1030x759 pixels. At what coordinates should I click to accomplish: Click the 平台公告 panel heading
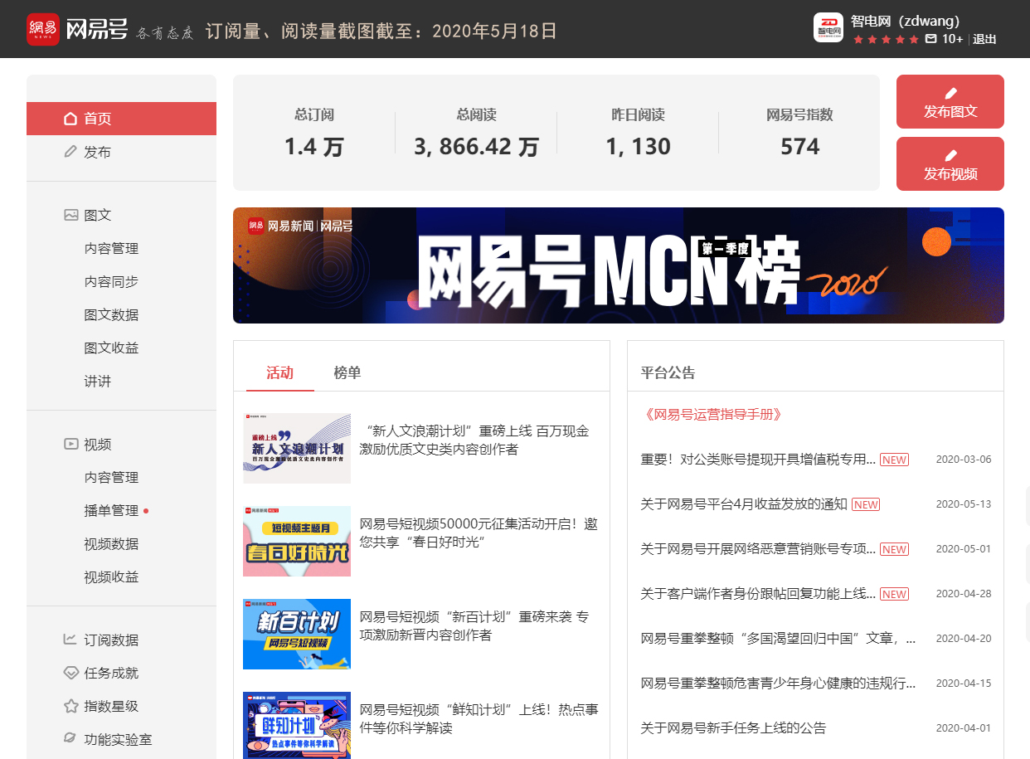(x=668, y=372)
